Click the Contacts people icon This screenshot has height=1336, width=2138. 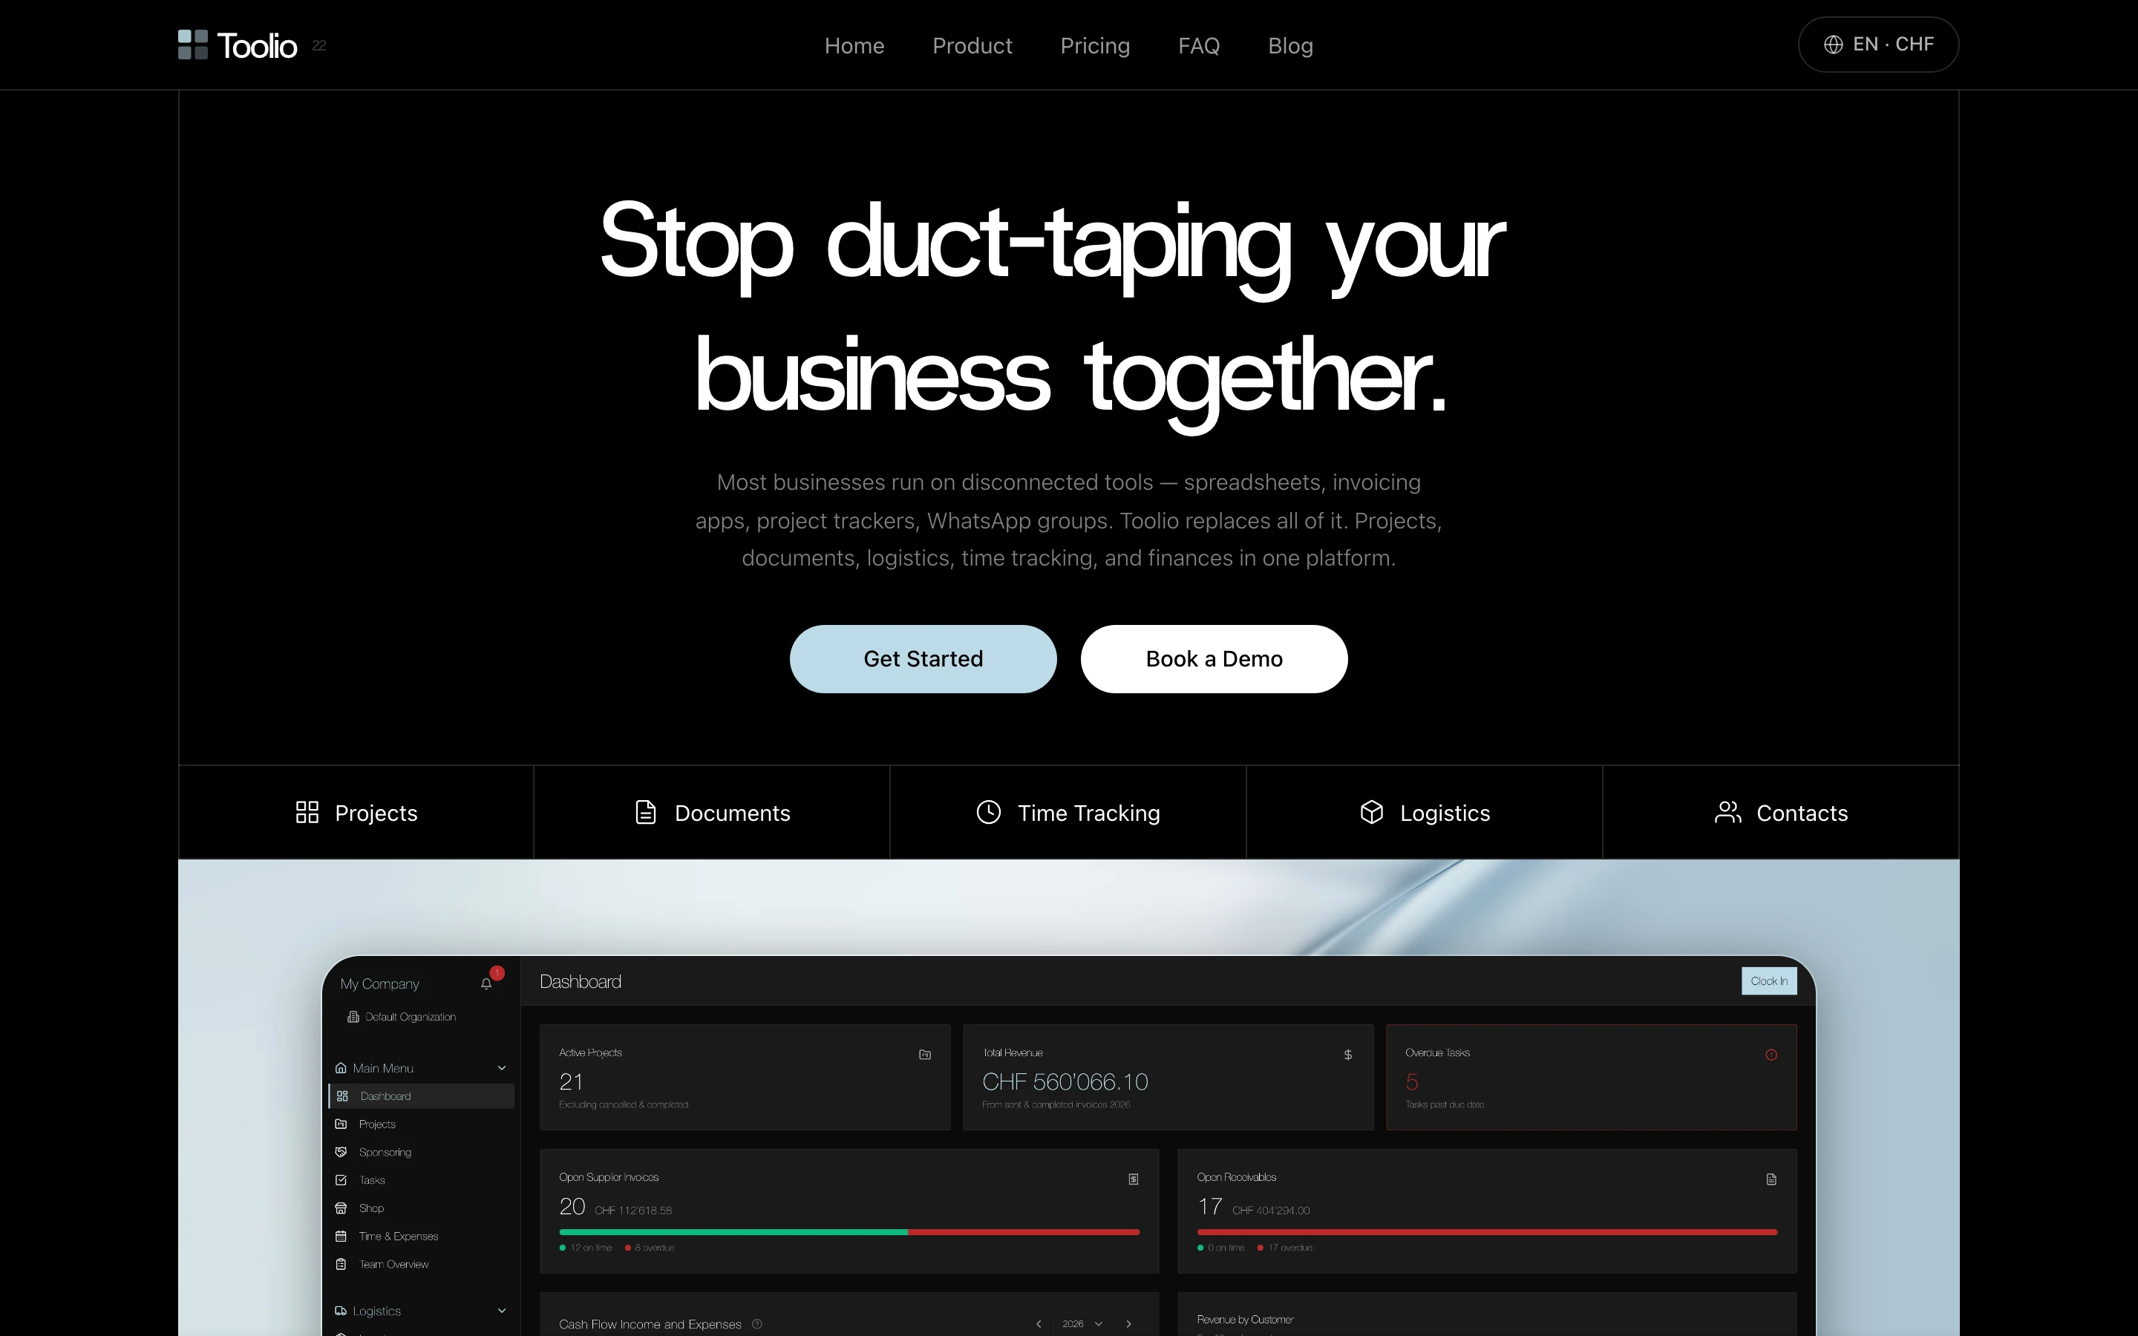coord(1727,812)
